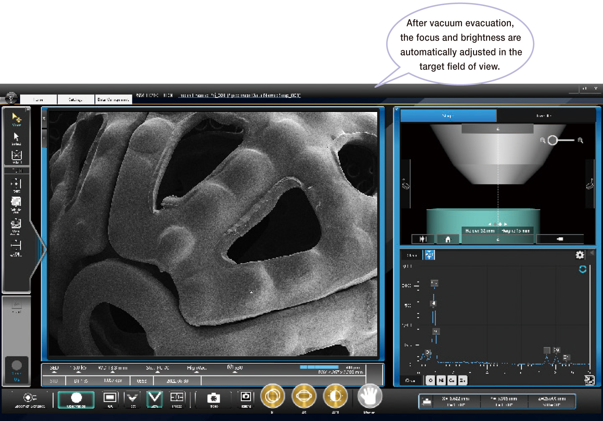Viewport: 603px width, 421px height.
Task: Click the stage home icon button
Action: [448, 239]
